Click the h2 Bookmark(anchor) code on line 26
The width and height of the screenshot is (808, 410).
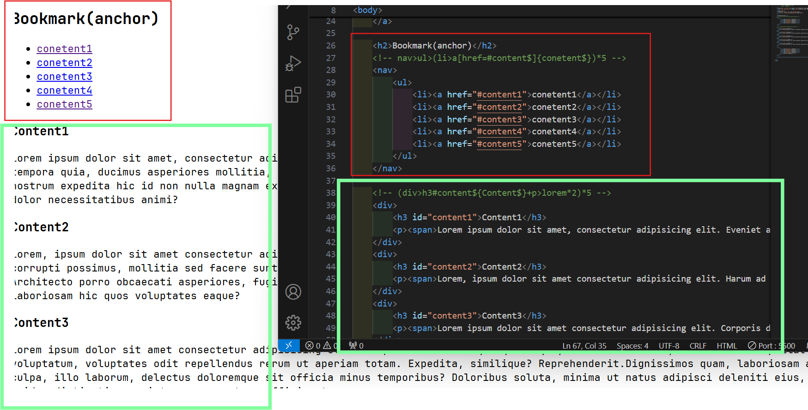click(434, 46)
